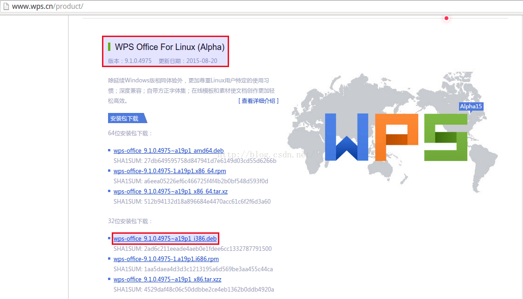Viewport: 523px width, 299px height.
Task: Open the x86.tar.xz download link
Action: (x=167, y=280)
